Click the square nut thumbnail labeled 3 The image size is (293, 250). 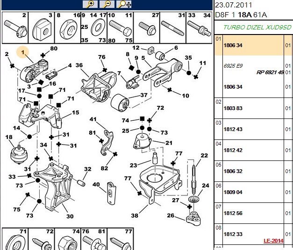(42, 28)
